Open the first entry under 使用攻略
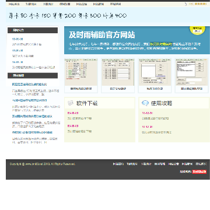 pyautogui.click(x=155, y=118)
